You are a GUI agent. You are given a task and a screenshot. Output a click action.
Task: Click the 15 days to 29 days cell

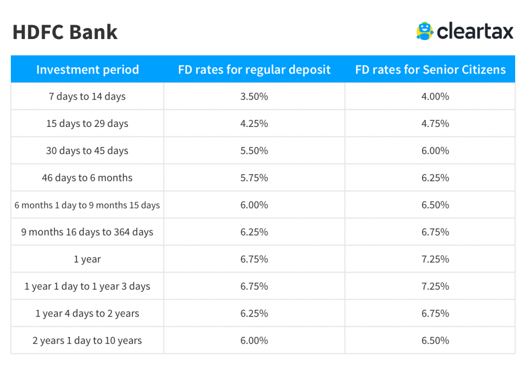(87, 124)
